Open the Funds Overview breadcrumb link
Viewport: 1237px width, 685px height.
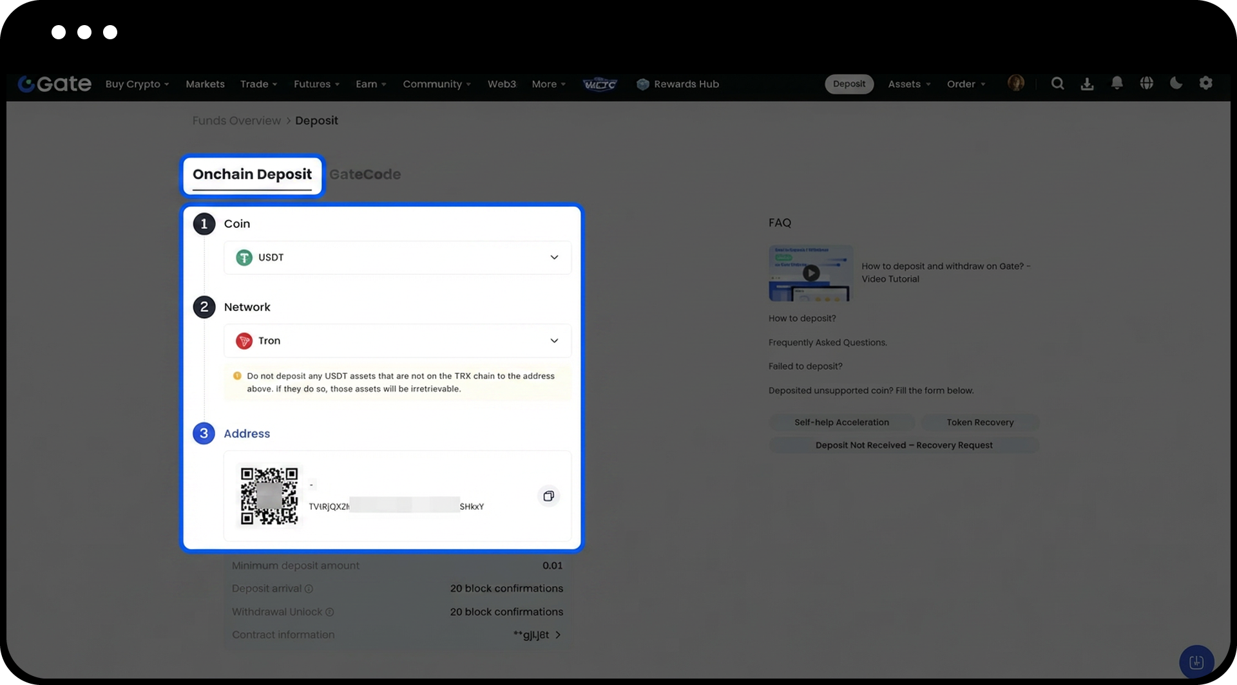point(236,121)
